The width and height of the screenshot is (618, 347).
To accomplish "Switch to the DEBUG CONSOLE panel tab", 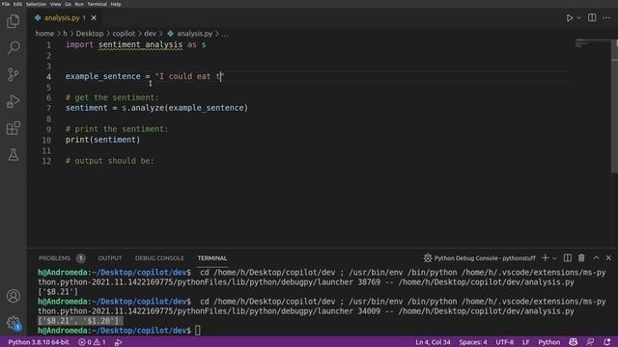I will click(159, 258).
